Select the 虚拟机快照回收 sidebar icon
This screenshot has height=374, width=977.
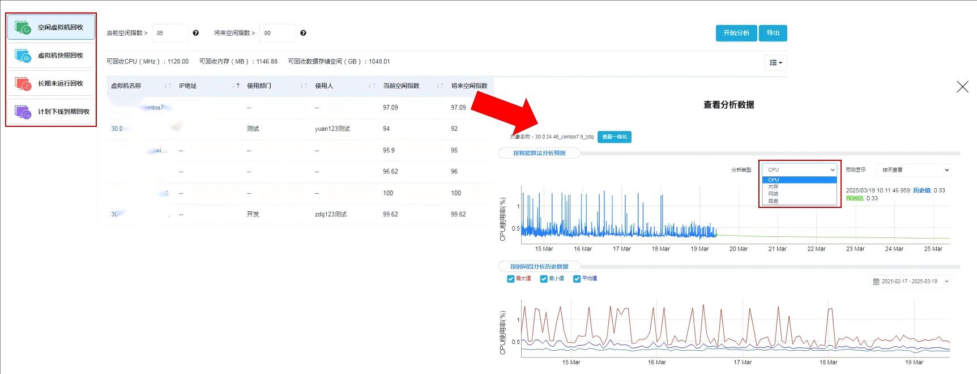[x=23, y=56]
